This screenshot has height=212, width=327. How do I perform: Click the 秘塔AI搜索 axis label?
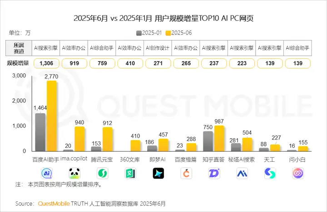click(x=242, y=159)
